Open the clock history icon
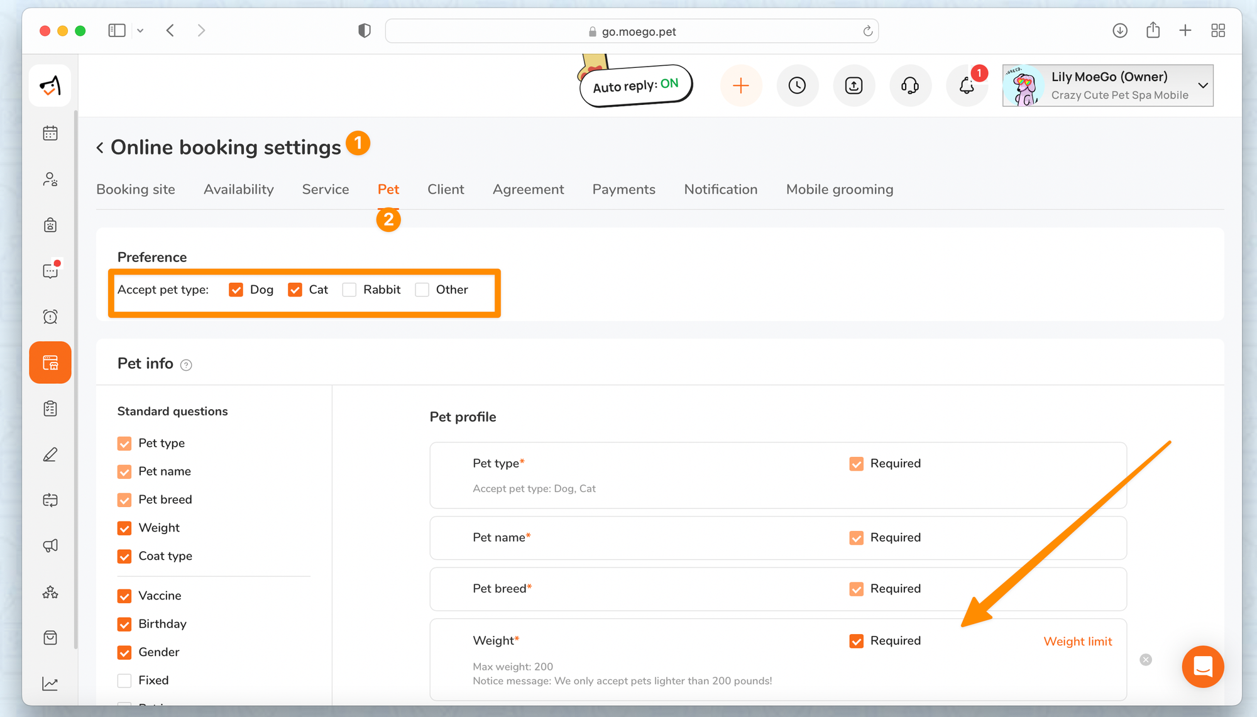The width and height of the screenshot is (1257, 717). pyautogui.click(x=797, y=85)
